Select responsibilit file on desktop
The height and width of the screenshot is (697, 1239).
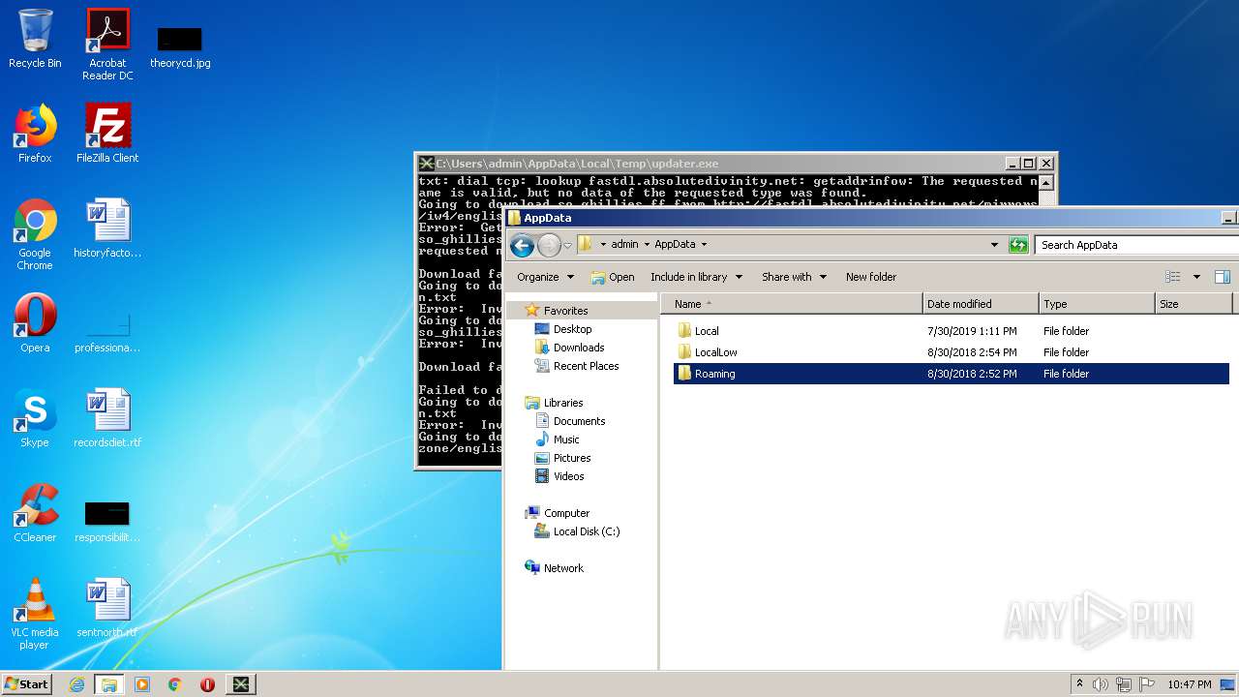point(107,522)
